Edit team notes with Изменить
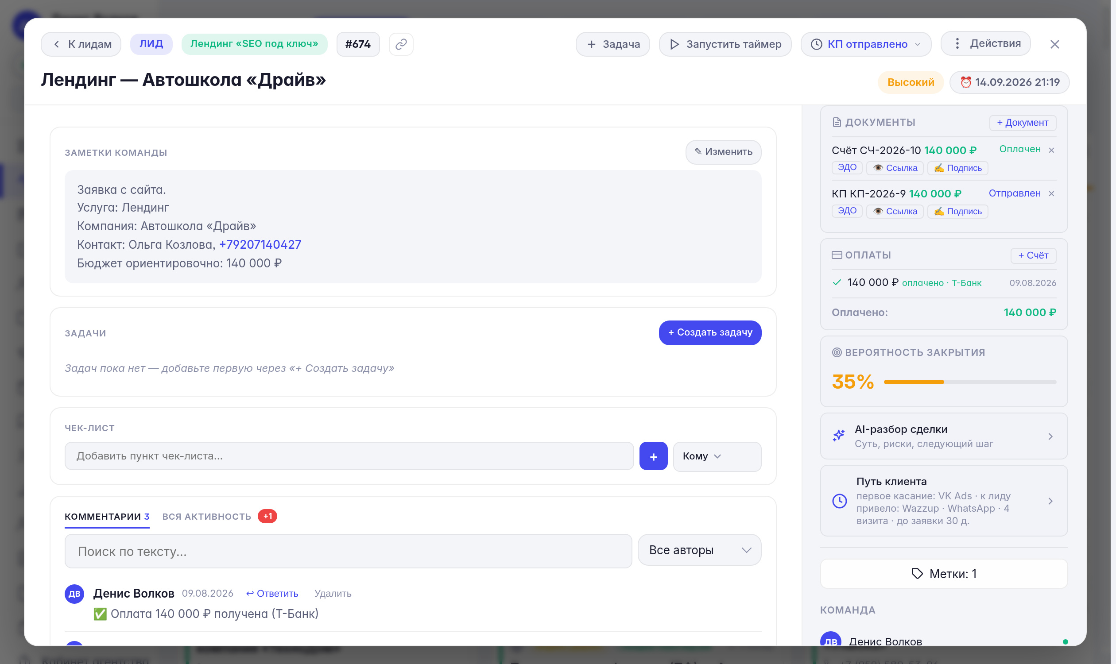 click(x=723, y=152)
